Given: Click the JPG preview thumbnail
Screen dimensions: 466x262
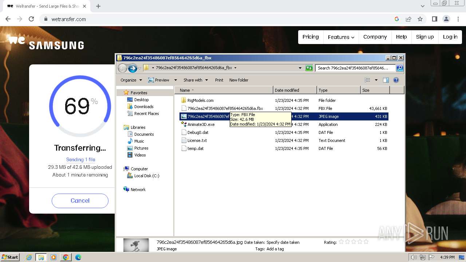Looking at the screenshot, I should pyautogui.click(x=136, y=245).
